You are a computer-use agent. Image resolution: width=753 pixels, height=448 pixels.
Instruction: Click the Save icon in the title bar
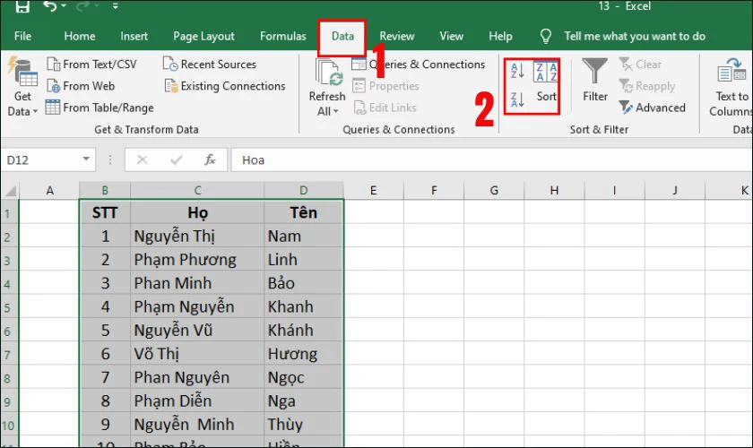point(22,6)
